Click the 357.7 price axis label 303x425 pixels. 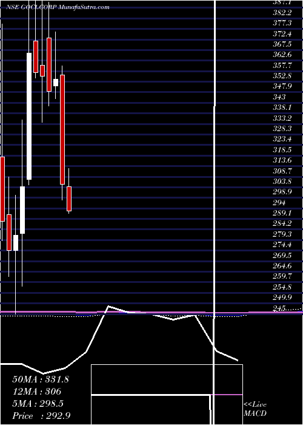(282, 66)
